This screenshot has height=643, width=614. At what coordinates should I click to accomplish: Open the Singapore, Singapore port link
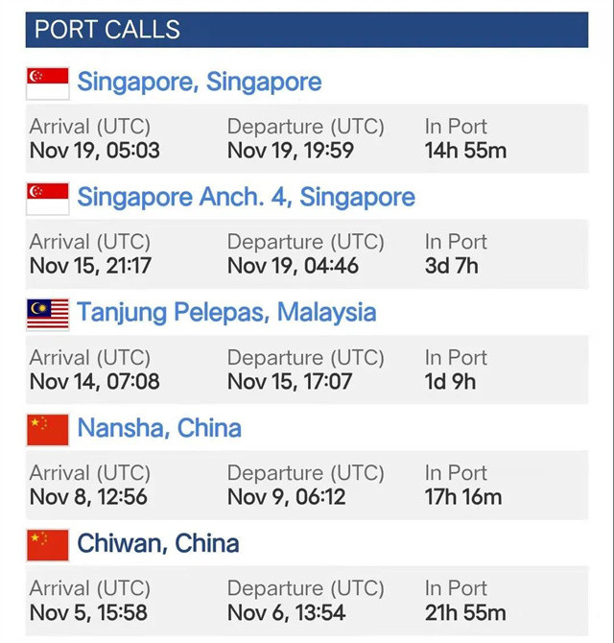[x=200, y=83]
